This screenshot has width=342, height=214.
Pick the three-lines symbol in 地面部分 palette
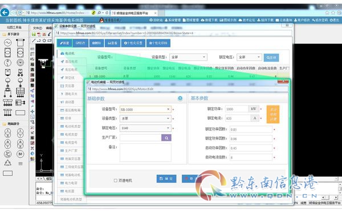tap(21, 164)
